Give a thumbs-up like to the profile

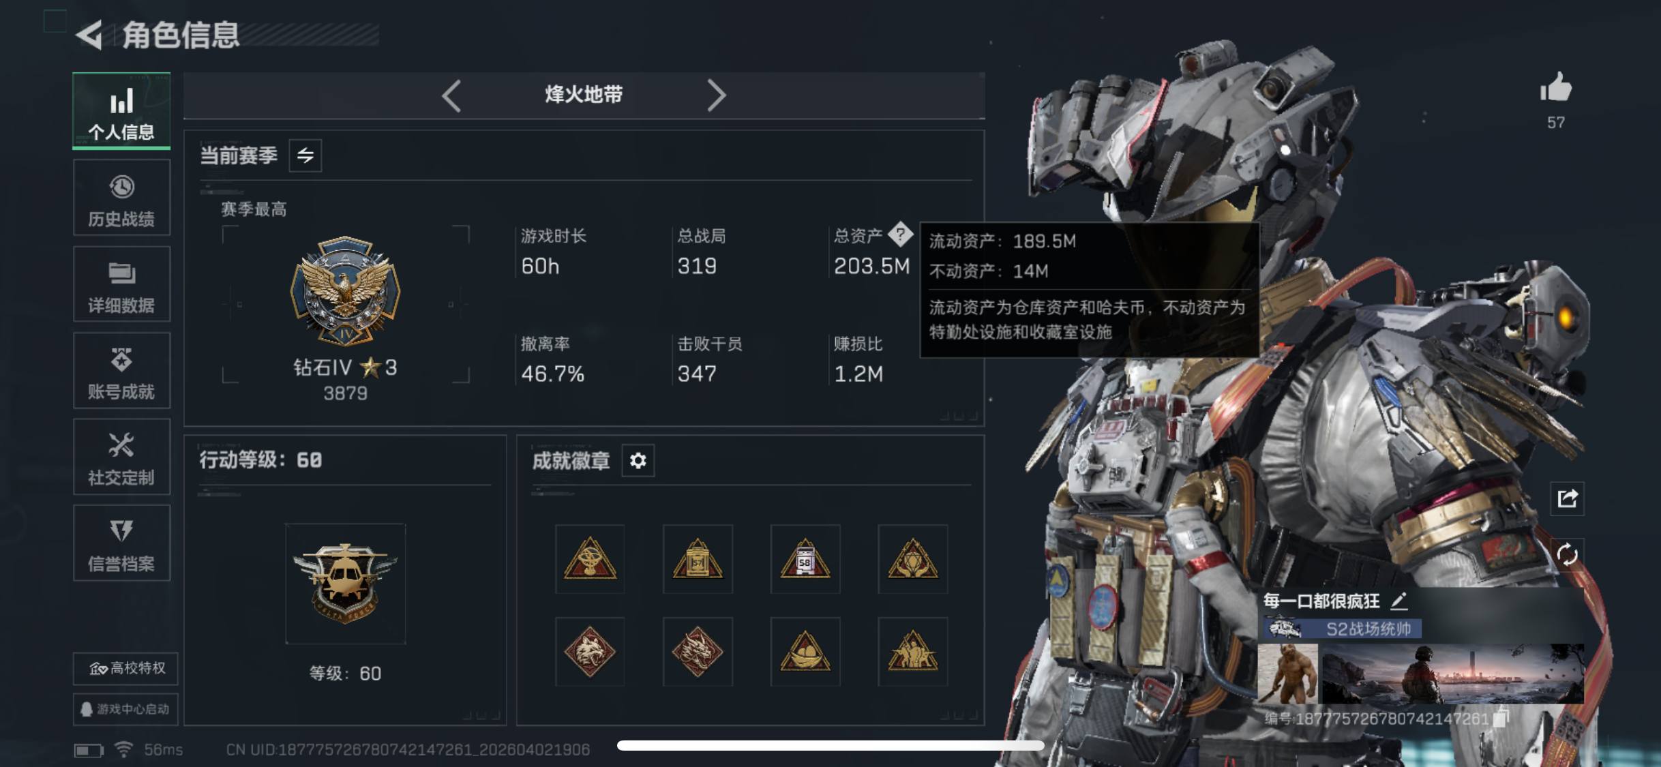[1555, 89]
